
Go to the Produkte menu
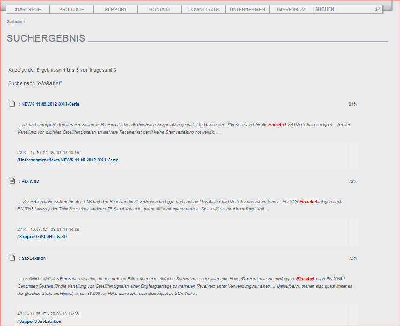tap(71, 10)
